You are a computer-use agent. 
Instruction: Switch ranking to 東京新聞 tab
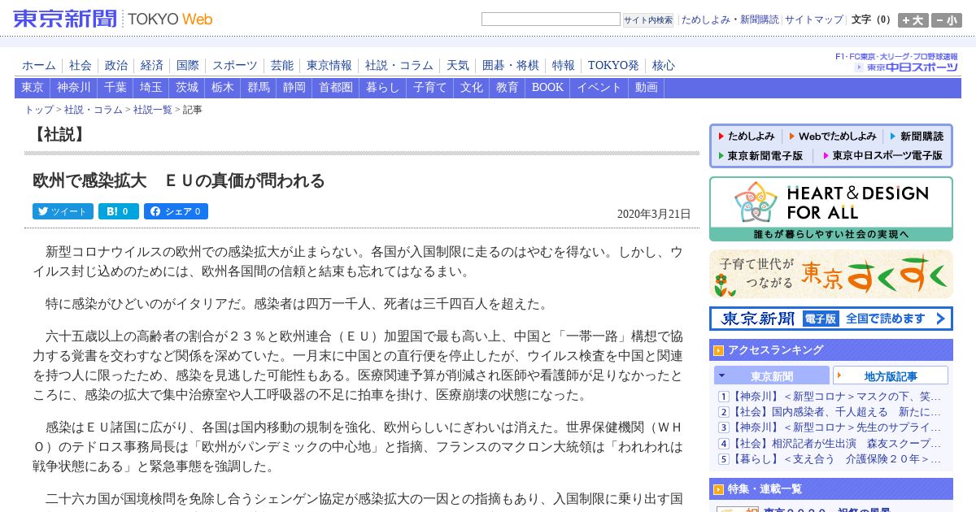pyautogui.click(x=772, y=375)
